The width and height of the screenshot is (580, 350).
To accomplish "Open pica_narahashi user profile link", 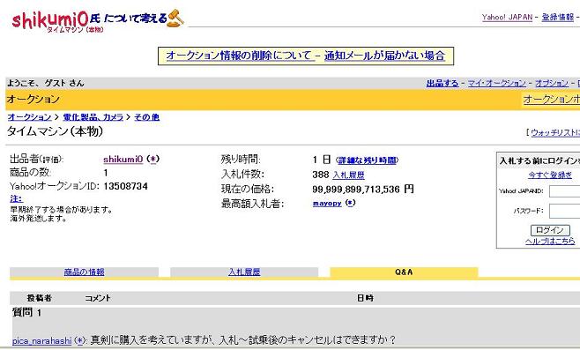I will point(41,341).
